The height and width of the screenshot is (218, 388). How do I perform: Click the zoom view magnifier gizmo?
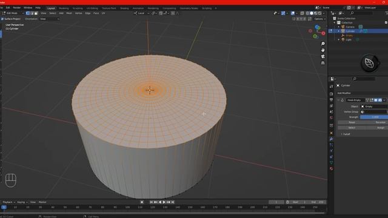(323, 44)
